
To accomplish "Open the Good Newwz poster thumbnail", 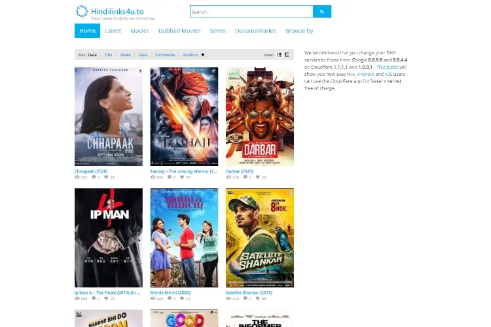I will click(x=184, y=318).
